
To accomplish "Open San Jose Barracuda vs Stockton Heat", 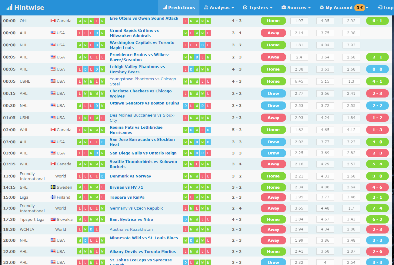I will click(x=142, y=142).
